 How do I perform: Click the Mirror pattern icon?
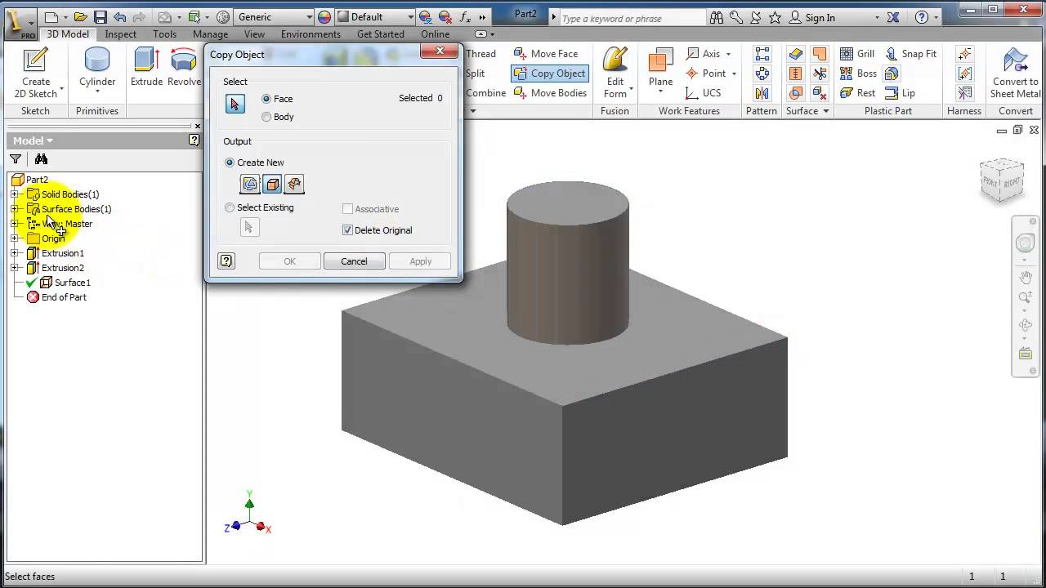(x=762, y=93)
